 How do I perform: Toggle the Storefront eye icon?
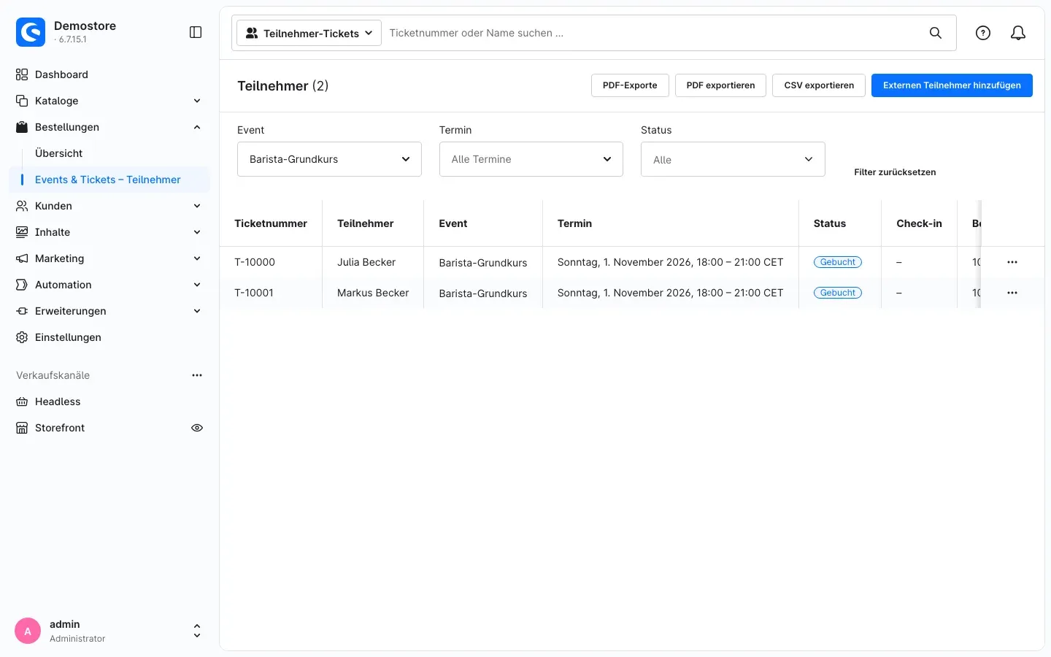point(197,428)
